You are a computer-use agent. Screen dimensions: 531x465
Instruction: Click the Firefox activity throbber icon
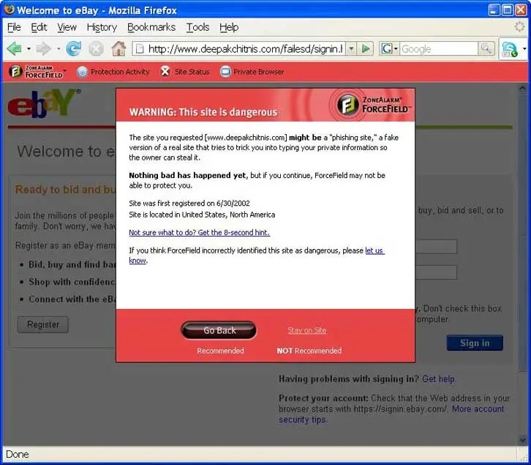click(x=519, y=27)
